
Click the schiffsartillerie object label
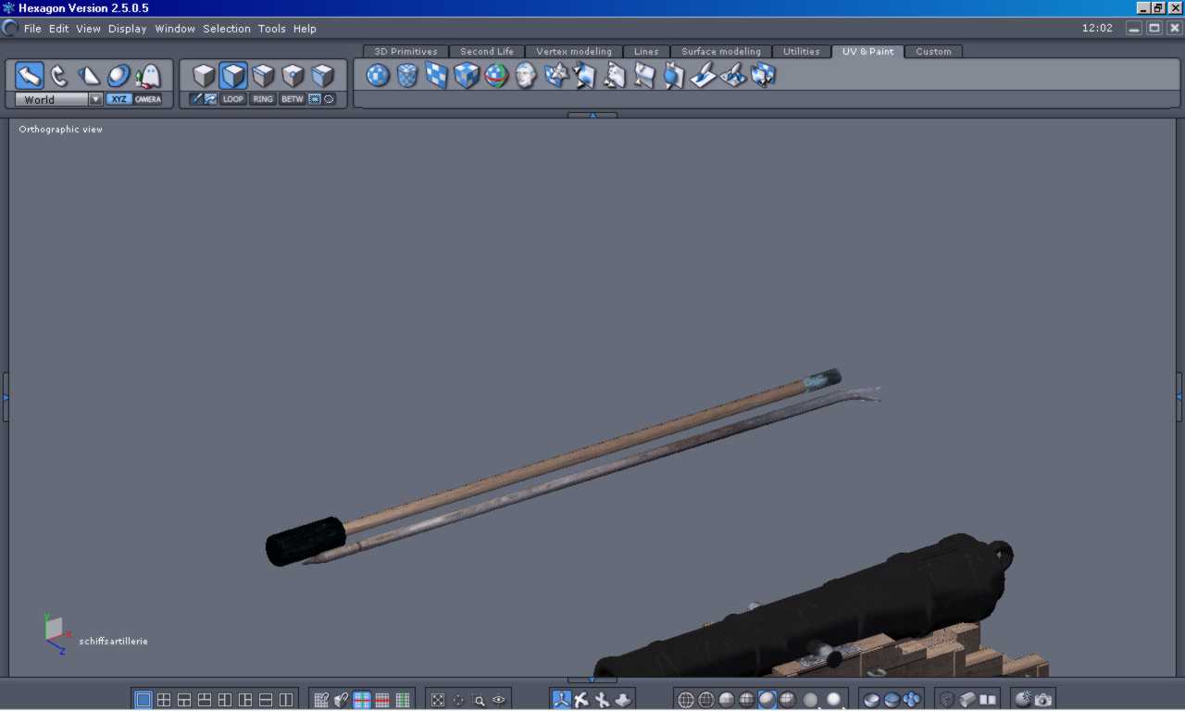[x=114, y=641]
